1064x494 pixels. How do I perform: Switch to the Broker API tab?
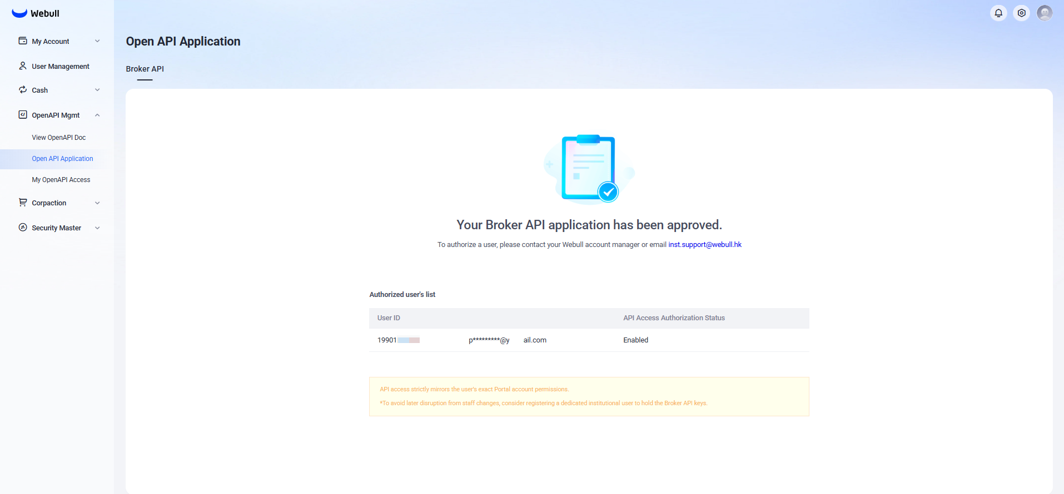pos(145,69)
